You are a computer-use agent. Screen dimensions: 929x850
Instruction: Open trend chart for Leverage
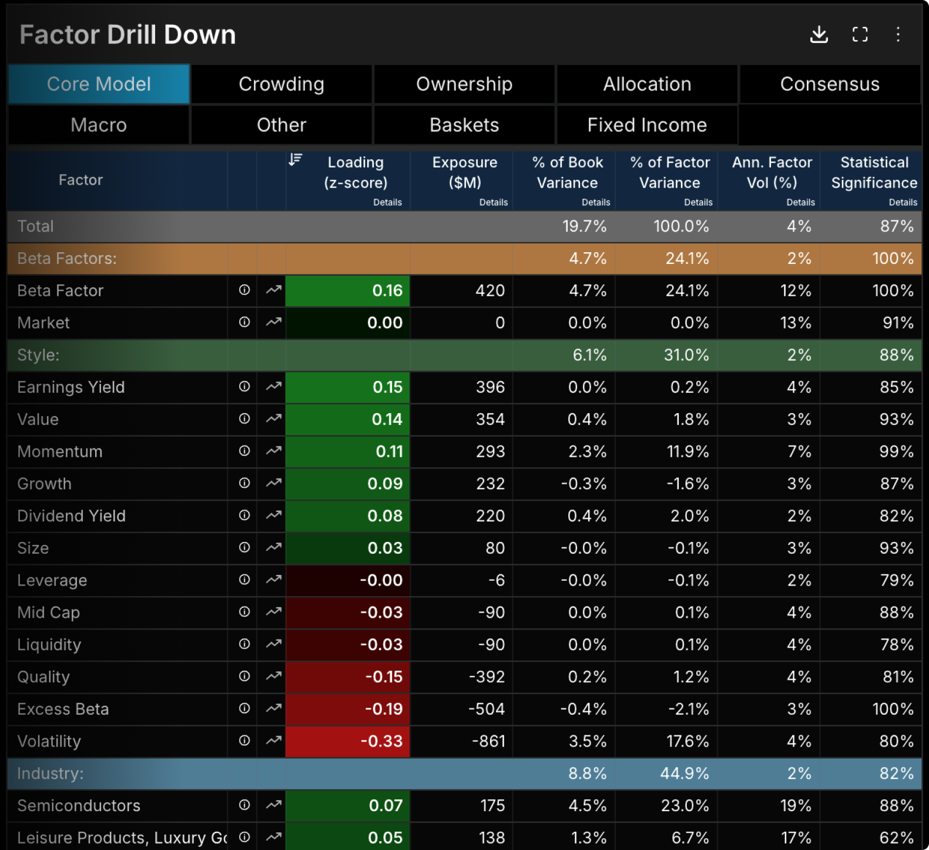pos(273,580)
